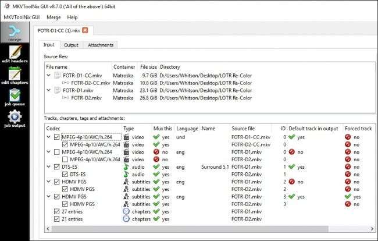Uncheck the DTS-ES audio track checkbox
The height and width of the screenshot is (241, 378).
click(x=56, y=166)
